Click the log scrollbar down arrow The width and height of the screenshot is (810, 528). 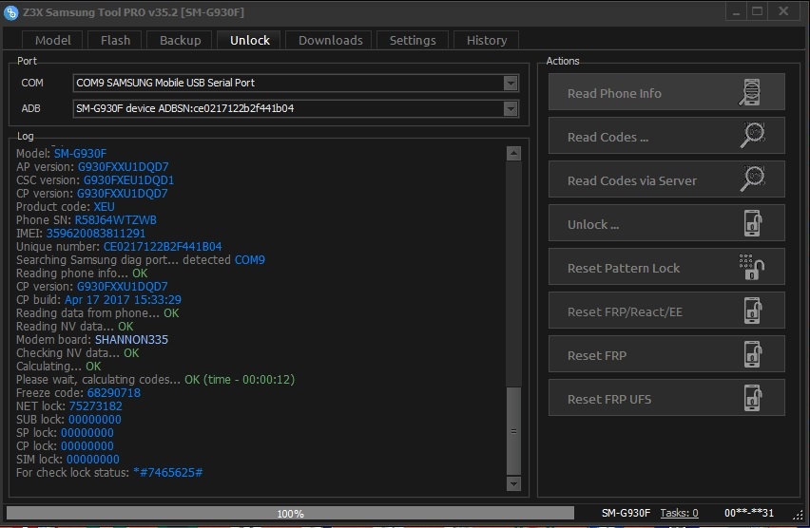[x=513, y=484]
